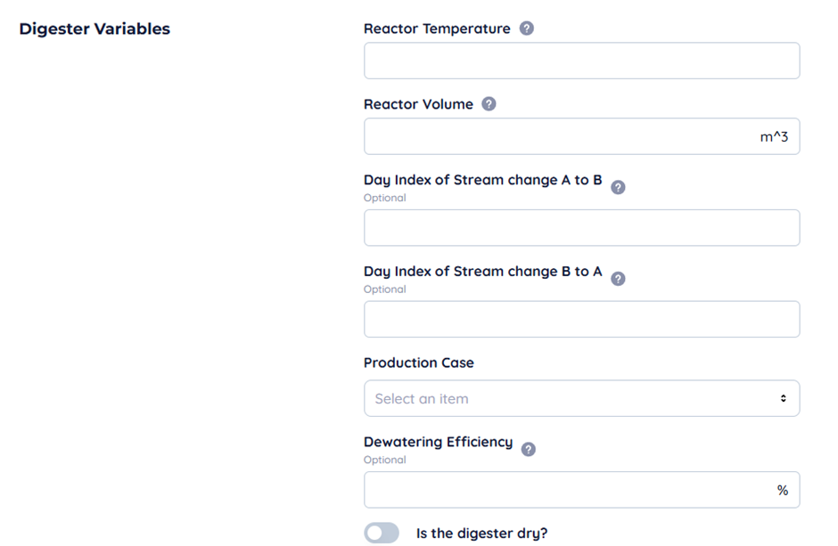Click inside the Dewatering Efficiency percentage field

coord(581,489)
